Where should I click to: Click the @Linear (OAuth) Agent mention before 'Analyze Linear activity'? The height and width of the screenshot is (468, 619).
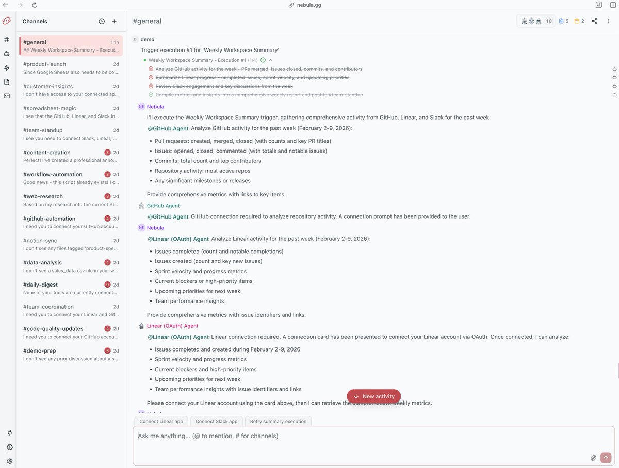pyautogui.click(x=178, y=239)
